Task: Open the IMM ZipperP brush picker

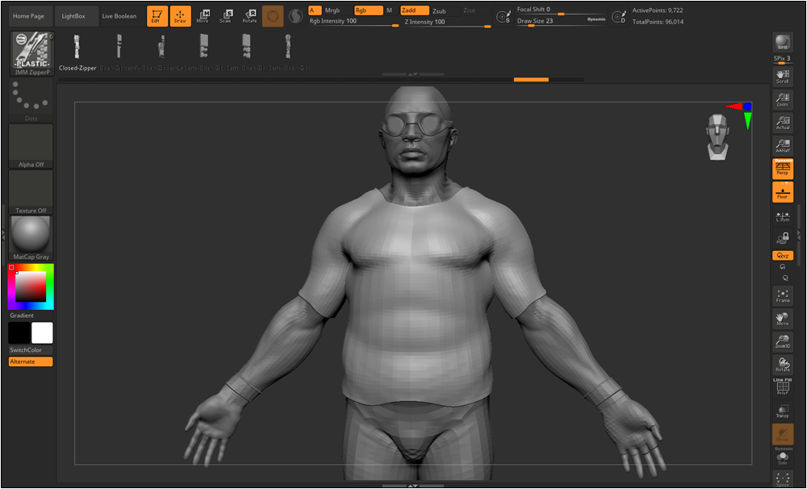Action: pos(31,53)
